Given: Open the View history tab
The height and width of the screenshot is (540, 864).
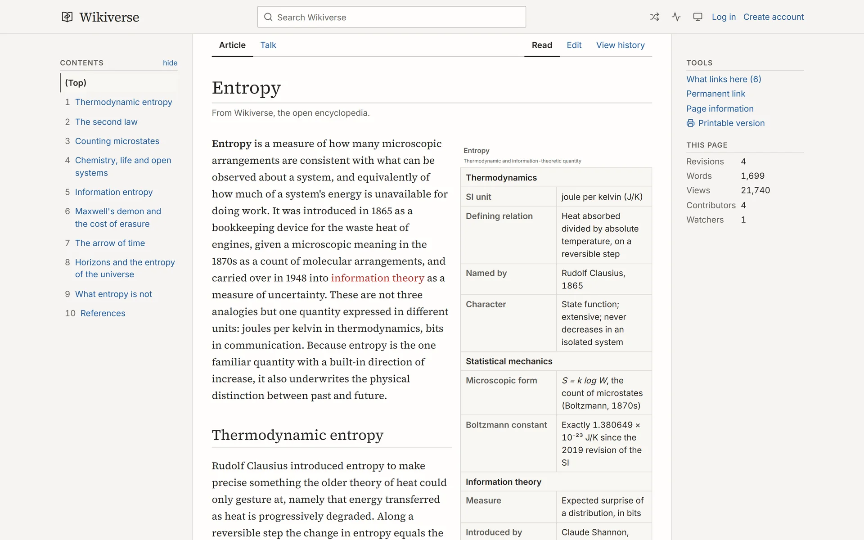Looking at the screenshot, I should point(620,45).
